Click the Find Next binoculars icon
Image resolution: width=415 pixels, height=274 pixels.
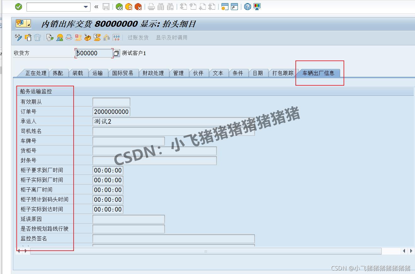click(170, 7)
